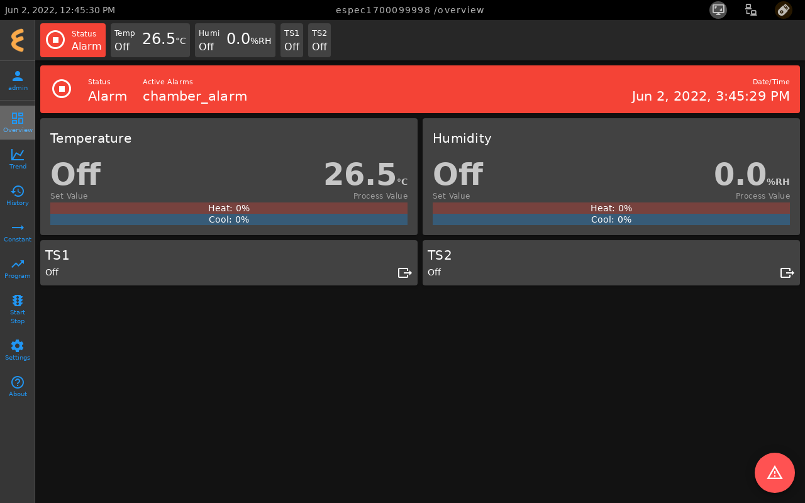Open the admin user account icon
The height and width of the screenshot is (503, 805).
(18, 80)
